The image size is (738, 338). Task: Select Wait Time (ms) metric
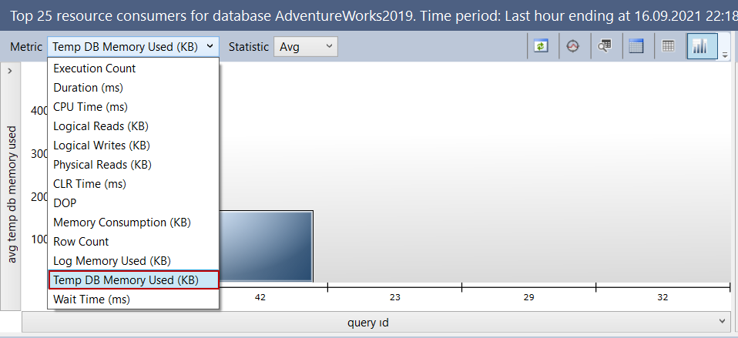click(x=92, y=299)
